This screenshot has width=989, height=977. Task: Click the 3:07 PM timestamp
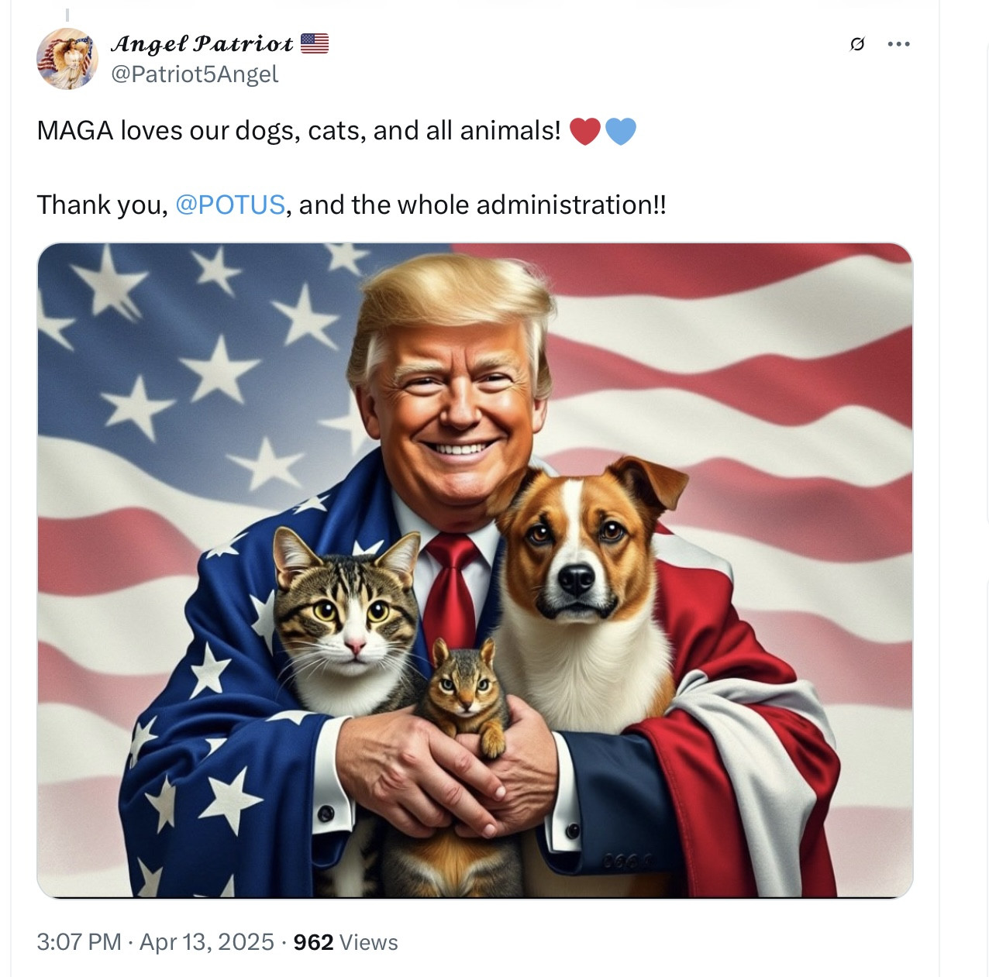[x=79, y=942]
